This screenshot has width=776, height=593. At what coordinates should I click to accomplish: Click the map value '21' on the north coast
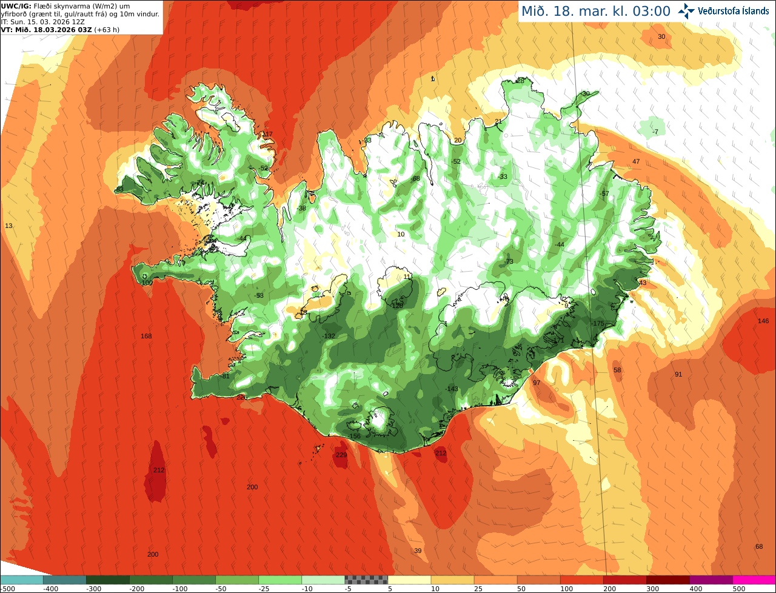[498, 122]
